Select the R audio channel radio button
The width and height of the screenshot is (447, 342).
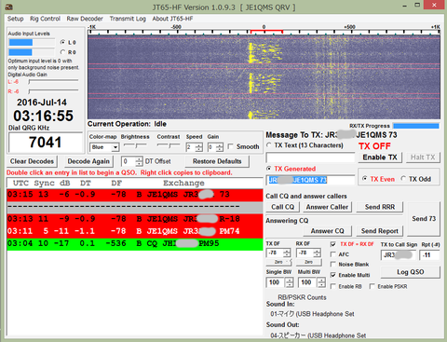(63, 52)
